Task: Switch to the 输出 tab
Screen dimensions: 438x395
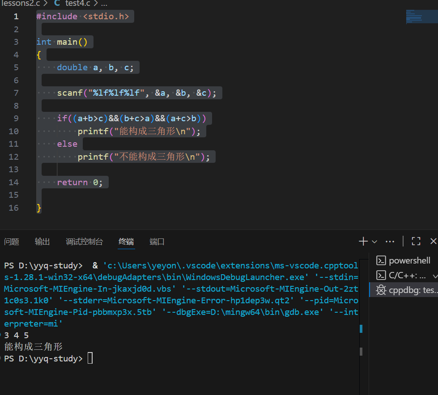Action: [x=42, y=242]
